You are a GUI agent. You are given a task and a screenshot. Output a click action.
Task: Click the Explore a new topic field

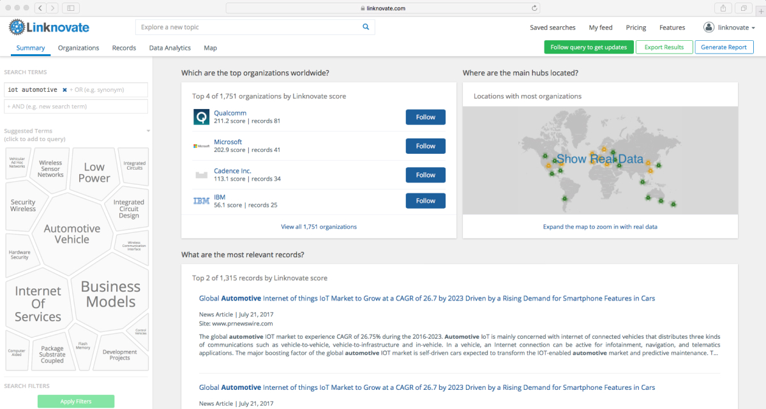point(249,27)
